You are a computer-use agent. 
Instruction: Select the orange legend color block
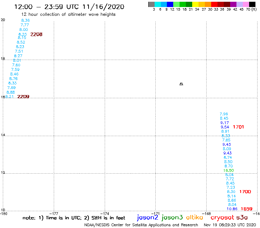pos(208,4)
